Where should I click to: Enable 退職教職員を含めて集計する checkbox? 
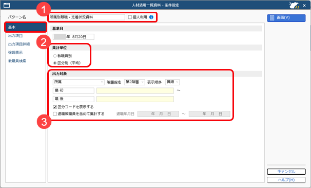click(x=55, y=114)
